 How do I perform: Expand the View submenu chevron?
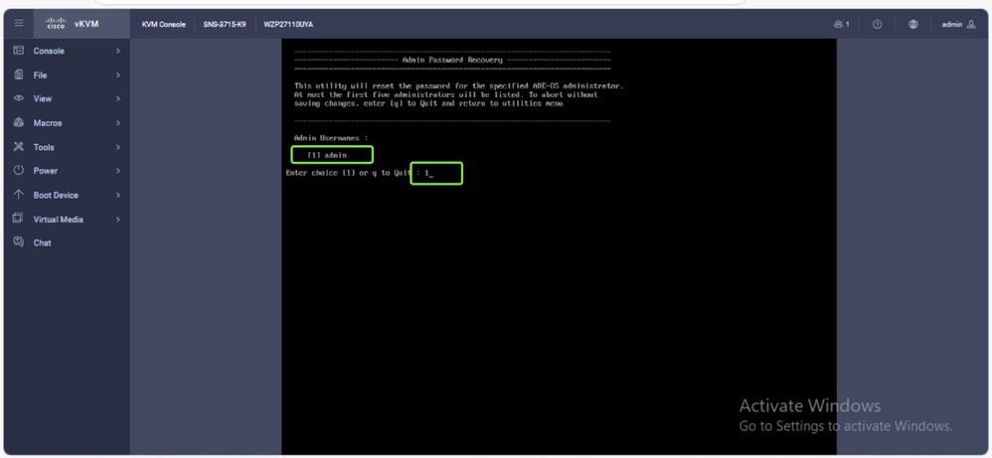(117, 98)
